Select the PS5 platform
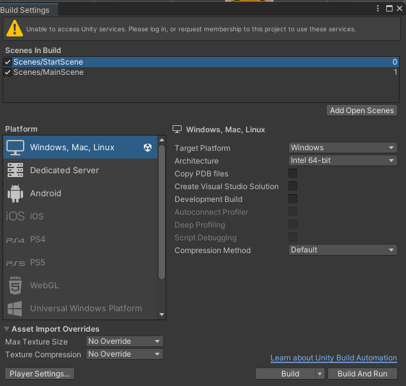406x386 pixels. point(81,262)
